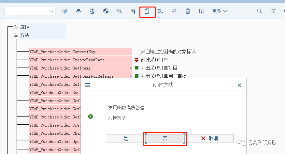285x154 pixels.
Task: Click the rename (AB) toolbar icon
Action: [x=174, y=11]
